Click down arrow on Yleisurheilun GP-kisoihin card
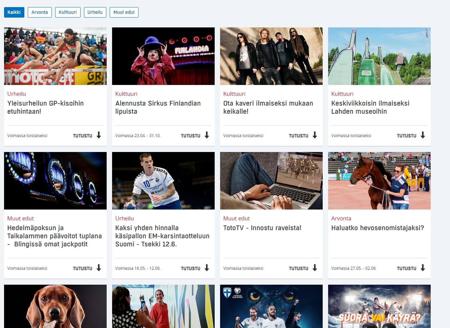The image size is (450, 328). tap(99, 135)
